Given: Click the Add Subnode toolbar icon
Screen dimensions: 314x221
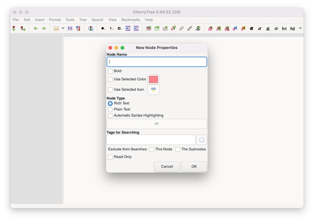Looking at the screenshot, I should (23, 28).
